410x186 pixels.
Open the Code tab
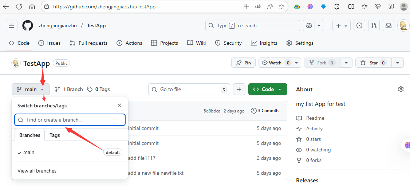point(19,43)
